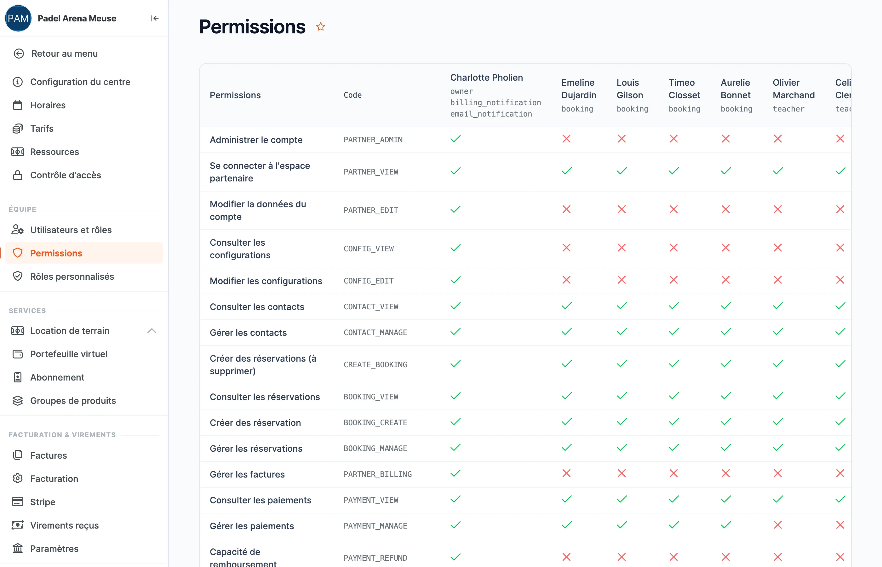Open the Facturation menu entry

pos(84,478)
